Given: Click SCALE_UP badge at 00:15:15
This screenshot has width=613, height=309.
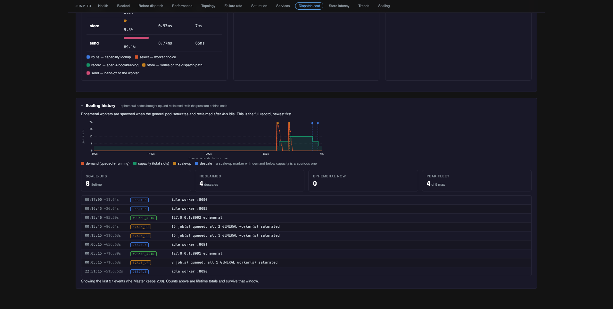Looking at the screenshot, I should 140,236.
